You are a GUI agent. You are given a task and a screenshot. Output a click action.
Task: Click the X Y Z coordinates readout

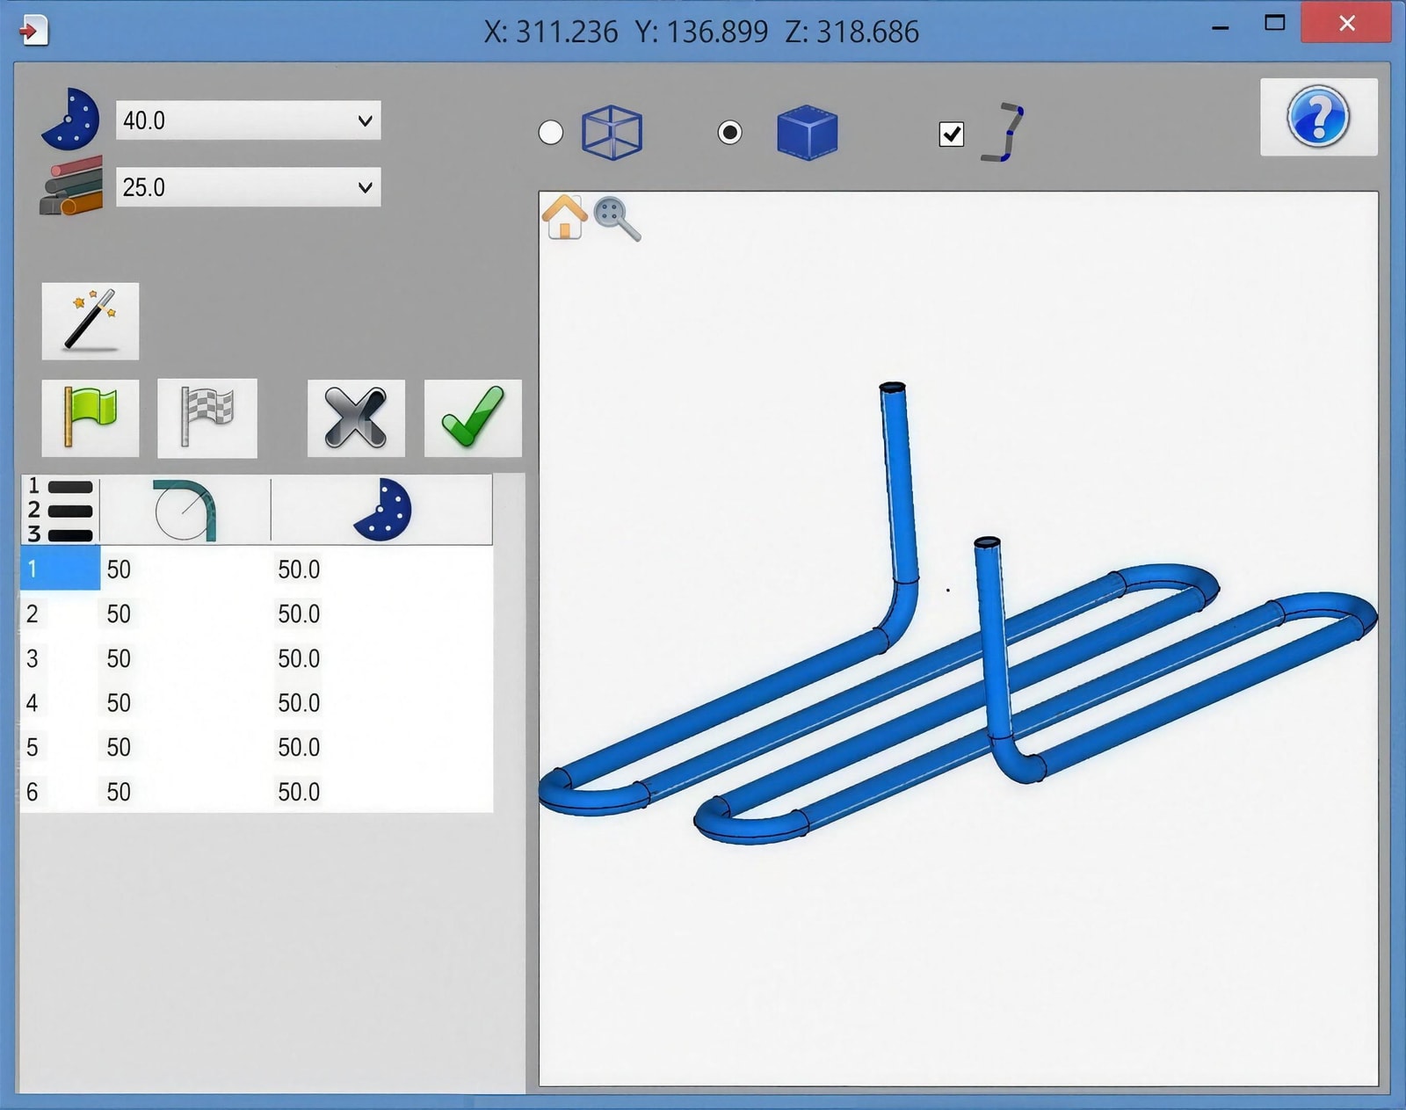[x=701, y=32]
